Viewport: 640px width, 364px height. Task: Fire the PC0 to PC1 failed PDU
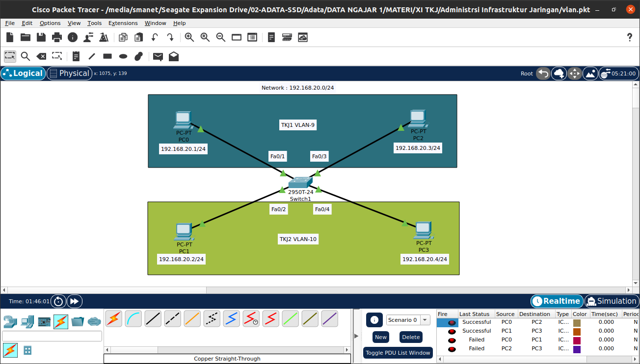[452, 340]
